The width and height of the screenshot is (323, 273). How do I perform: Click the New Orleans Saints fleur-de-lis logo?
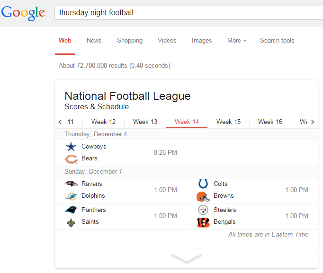(71, 222)
